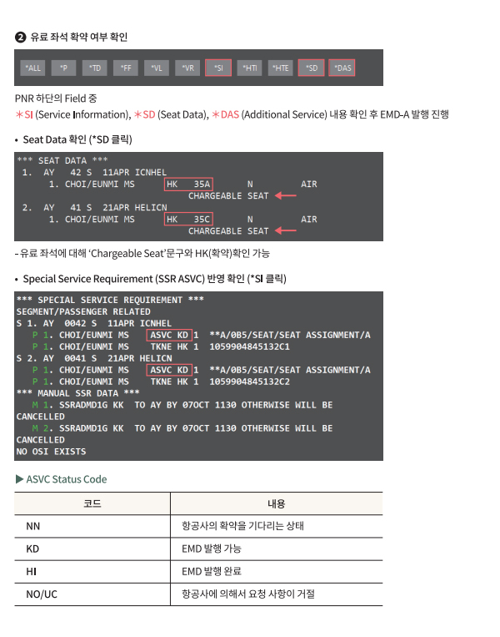
Task: Select '*** SEAT DATA ***' header line
Action: (x=62, y=160)
